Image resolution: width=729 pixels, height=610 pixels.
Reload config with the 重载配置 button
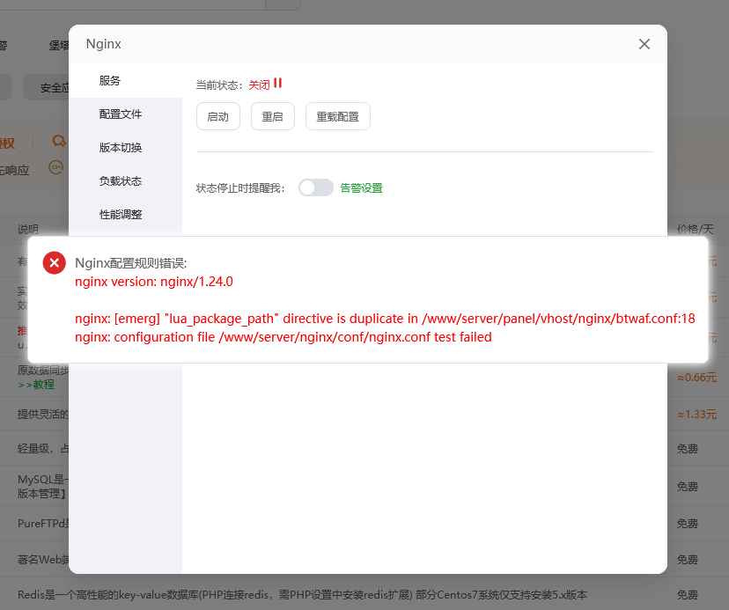pyautogui.click(x=337, y=115)
